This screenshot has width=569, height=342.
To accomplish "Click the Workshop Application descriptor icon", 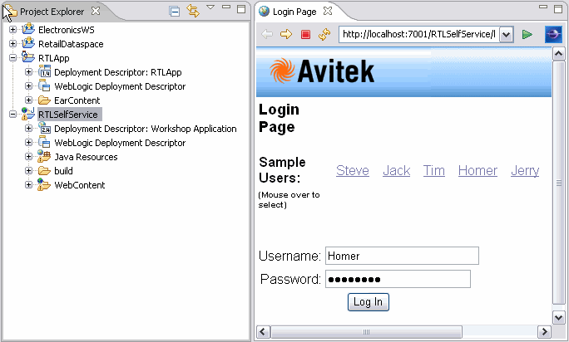I will (44, 128).
